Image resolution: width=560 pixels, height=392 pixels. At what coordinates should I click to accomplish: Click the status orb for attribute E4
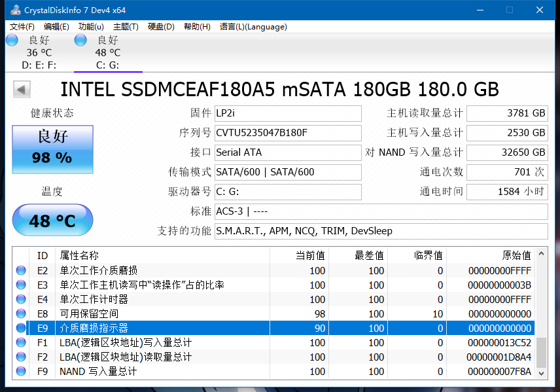pos(21,298)
